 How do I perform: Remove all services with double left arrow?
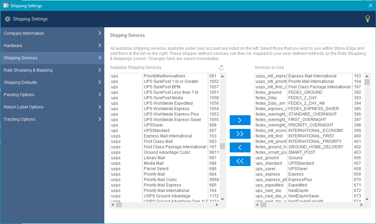pos(240,161)
